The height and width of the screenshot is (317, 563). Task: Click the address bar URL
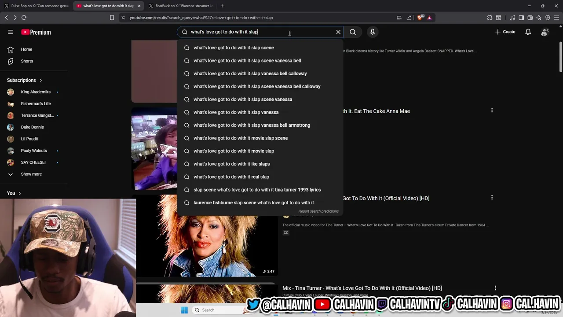pyautogui.click(x=201, y=18)
